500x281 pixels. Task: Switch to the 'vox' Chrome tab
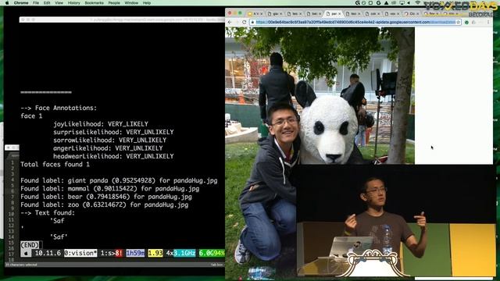392,14
